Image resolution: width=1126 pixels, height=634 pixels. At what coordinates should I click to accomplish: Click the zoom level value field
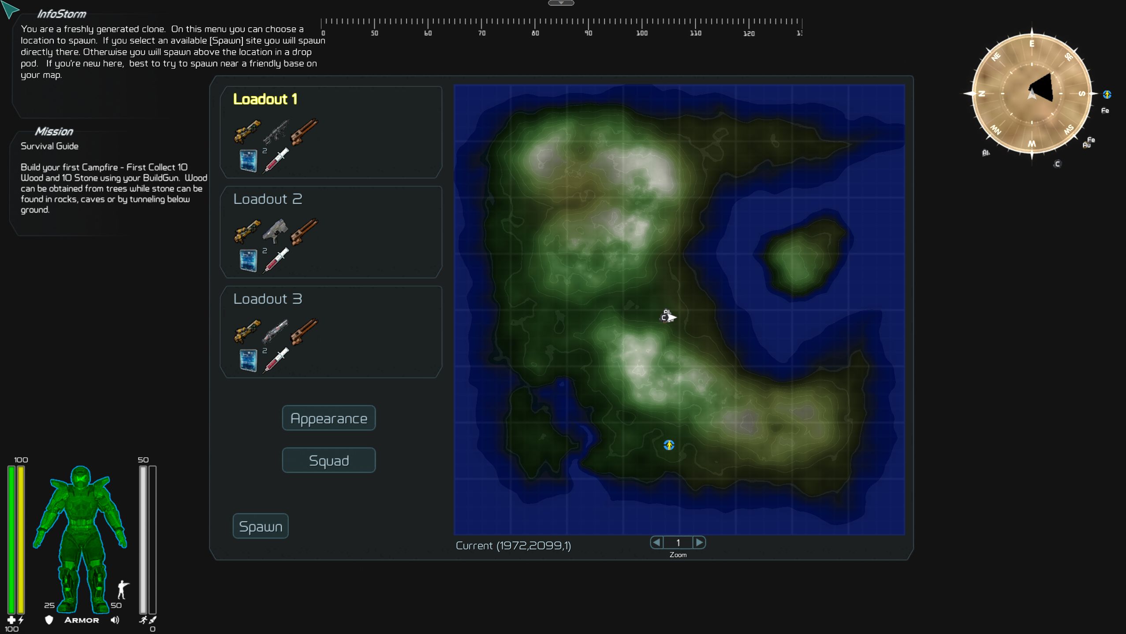(x=678, y=542)
